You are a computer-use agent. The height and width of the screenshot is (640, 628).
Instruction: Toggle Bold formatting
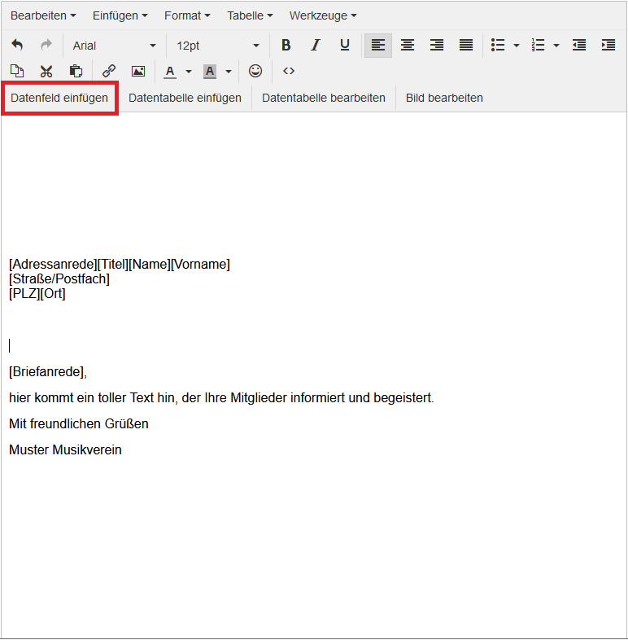286,45
